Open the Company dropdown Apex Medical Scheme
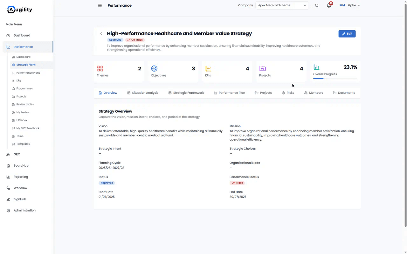The width and height of the screenshot is (407, 254). pyautogui.click(x=282, y=5)
